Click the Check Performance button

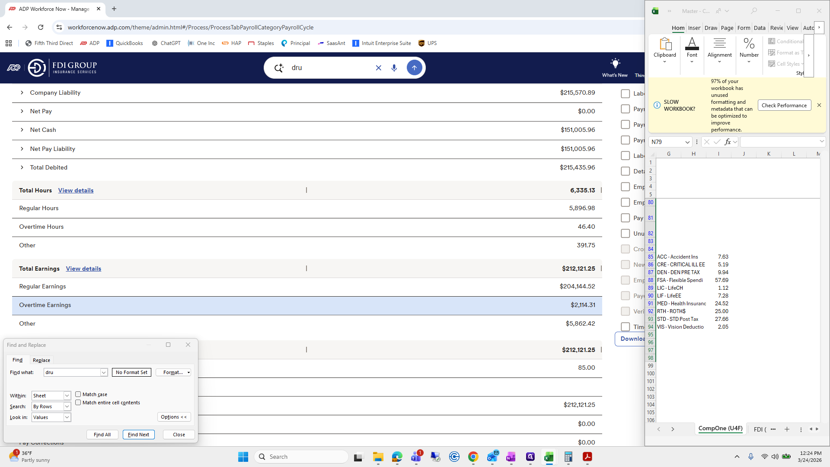point(784,106)
